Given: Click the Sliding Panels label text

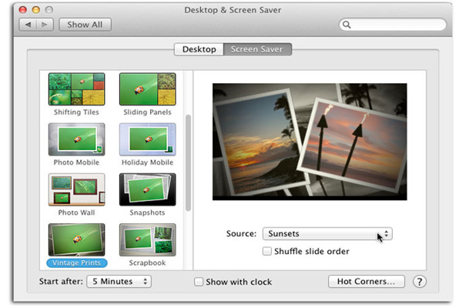Looking at the screenshot, I should coord(147,112).
